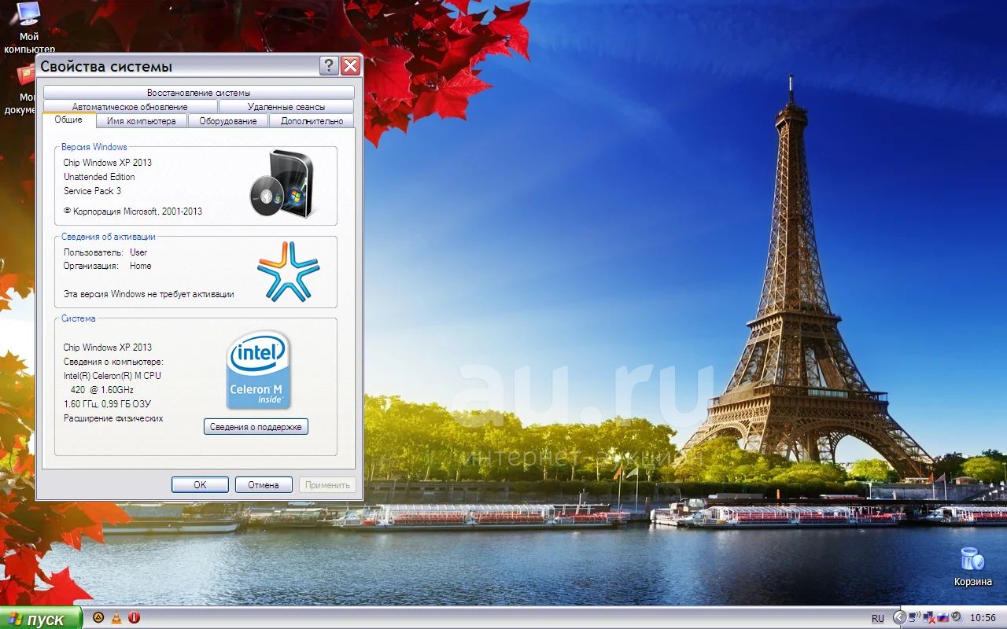This screenshot has height=629, width=1007.
Task: Click the Intel(R) Celeron(R) M CPU text
Action: 113,376
